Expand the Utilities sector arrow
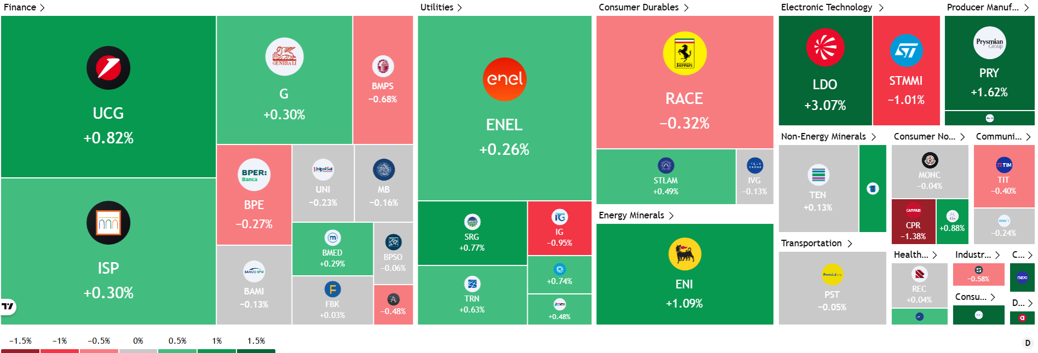This screenshot has height=353, width=1038. [x=459, y=8]
